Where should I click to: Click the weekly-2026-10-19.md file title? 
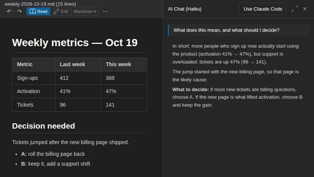pyautogui.click(x=40, y=4)
